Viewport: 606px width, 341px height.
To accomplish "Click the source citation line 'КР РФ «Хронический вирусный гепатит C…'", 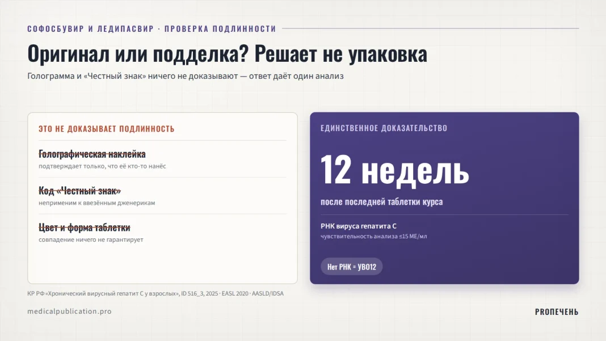I will 155,293.
